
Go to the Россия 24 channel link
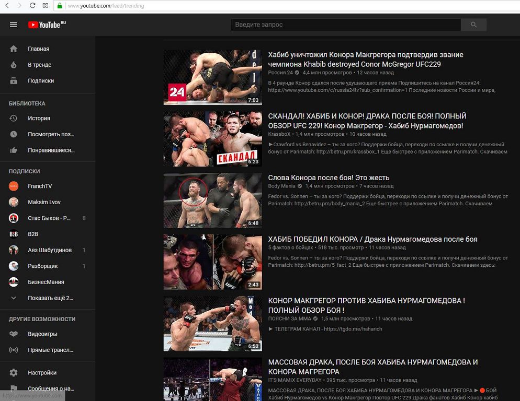280,73
